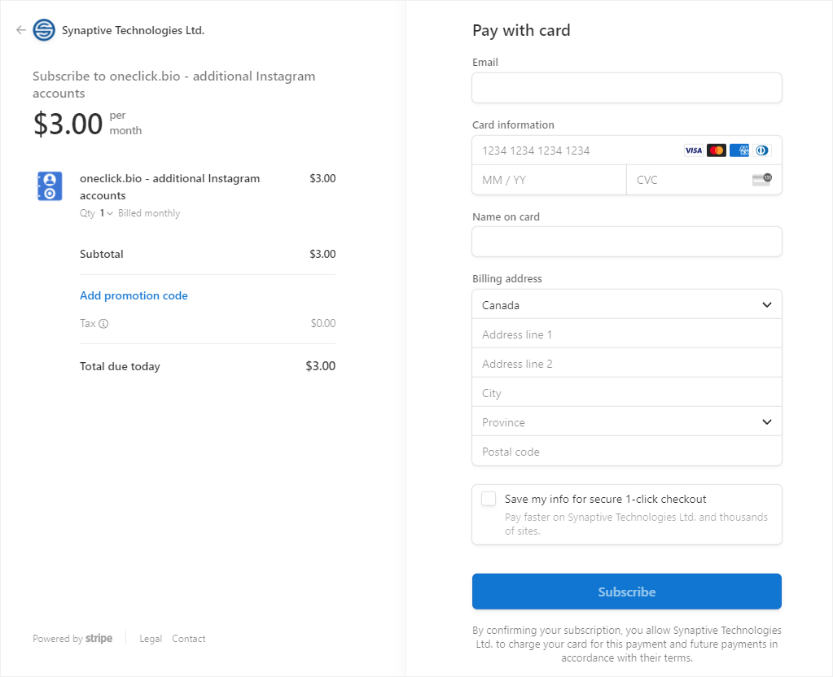
Task: Click the Tax info icon
Action: (x=103, y=323)
